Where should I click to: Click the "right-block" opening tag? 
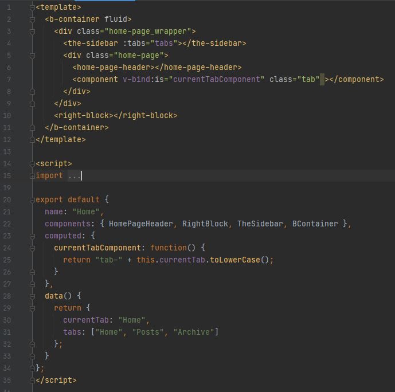coord(84,116)
